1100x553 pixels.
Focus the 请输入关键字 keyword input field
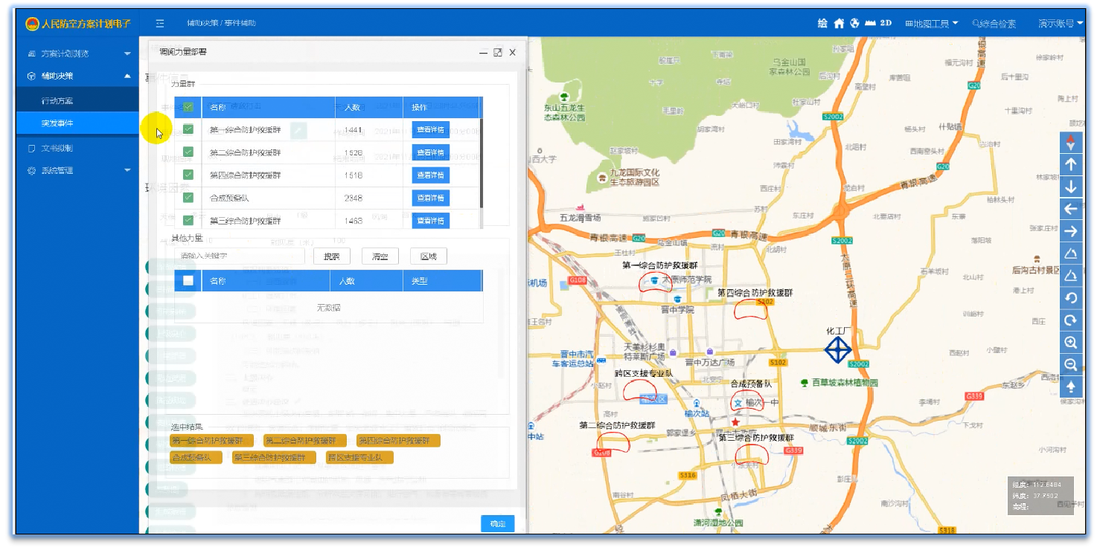click(x=240, y=256)
